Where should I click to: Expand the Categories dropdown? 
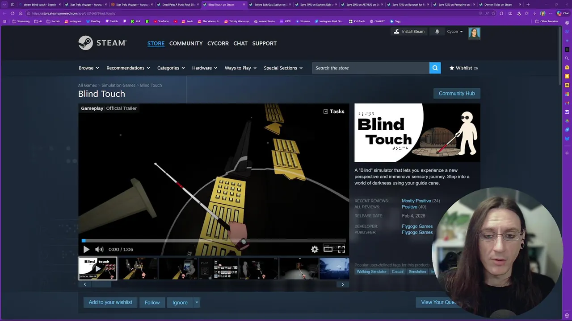click(x=171, y=68)
